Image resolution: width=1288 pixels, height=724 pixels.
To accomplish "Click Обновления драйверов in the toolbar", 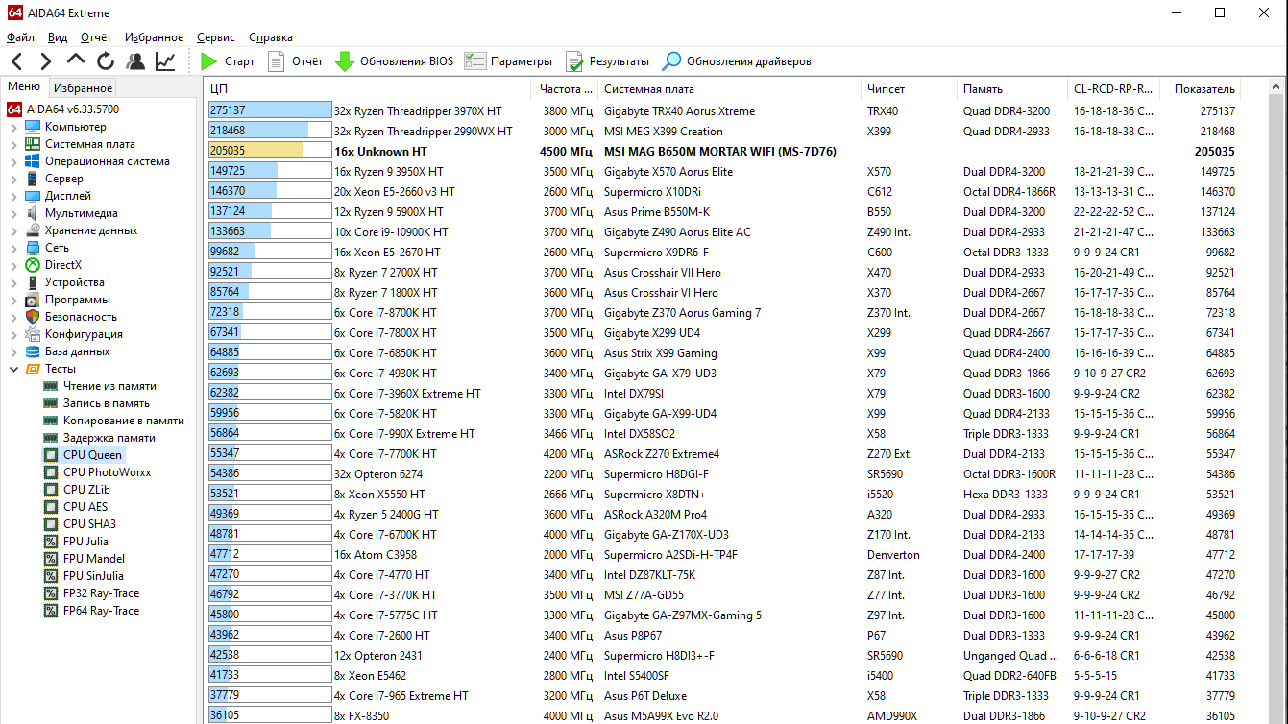I will pos(737,61).
